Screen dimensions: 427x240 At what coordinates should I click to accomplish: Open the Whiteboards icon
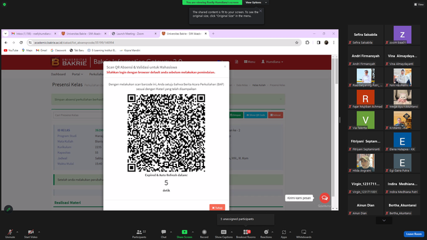(x=304, y=232)
